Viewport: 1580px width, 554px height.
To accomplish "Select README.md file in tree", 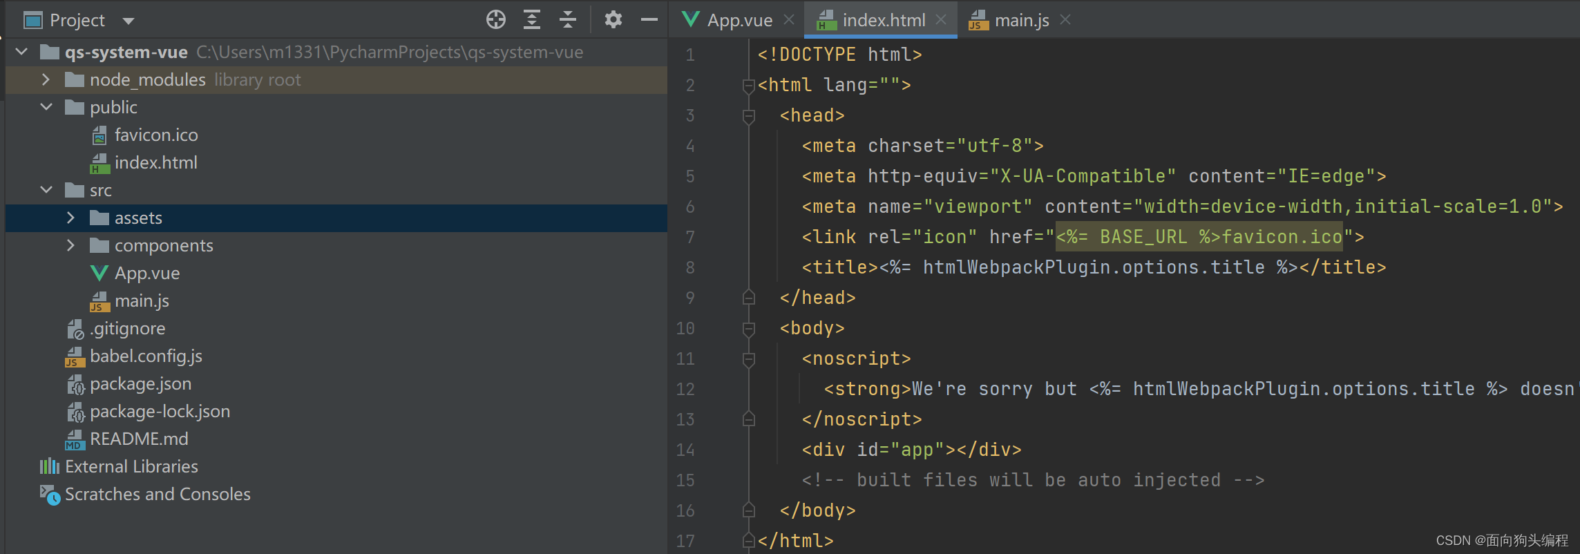I will 138,439.
